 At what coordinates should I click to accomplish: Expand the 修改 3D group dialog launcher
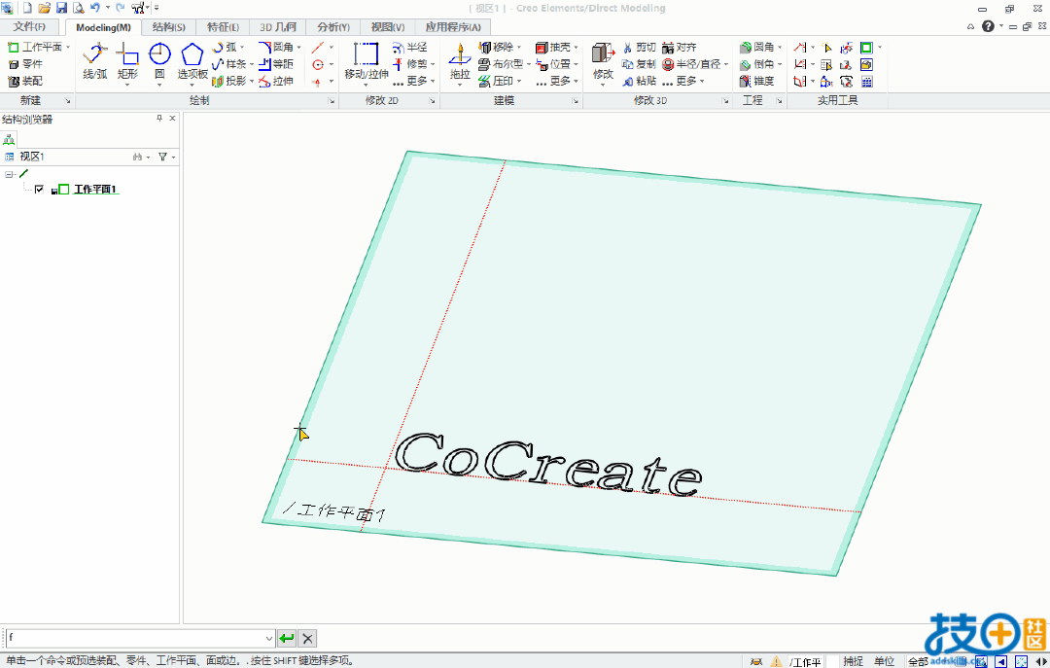[x=725, y=101]
